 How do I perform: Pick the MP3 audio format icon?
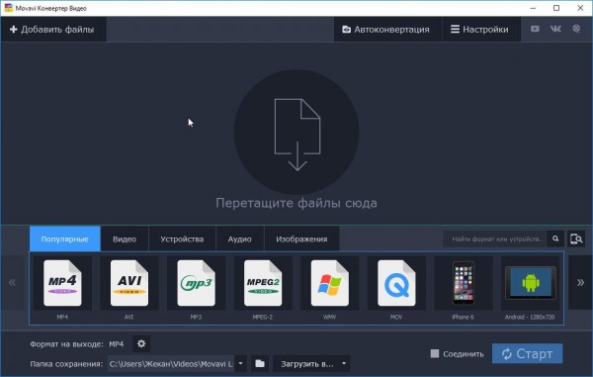(x=196, y=283)
